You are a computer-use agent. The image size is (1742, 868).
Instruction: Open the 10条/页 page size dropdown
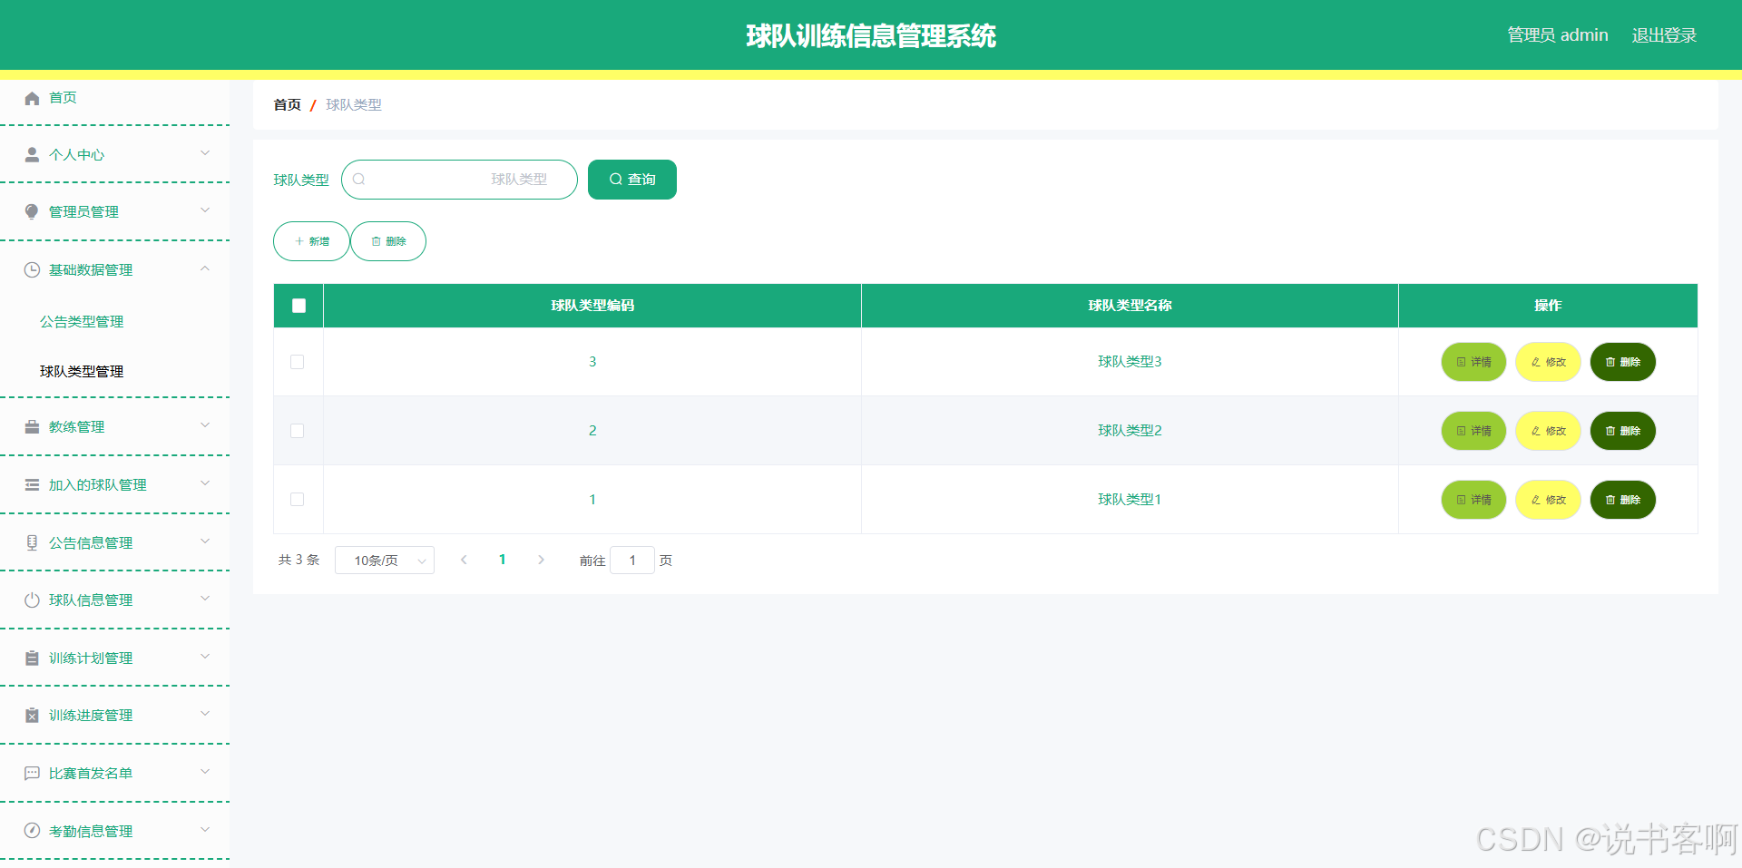point(385,561)
